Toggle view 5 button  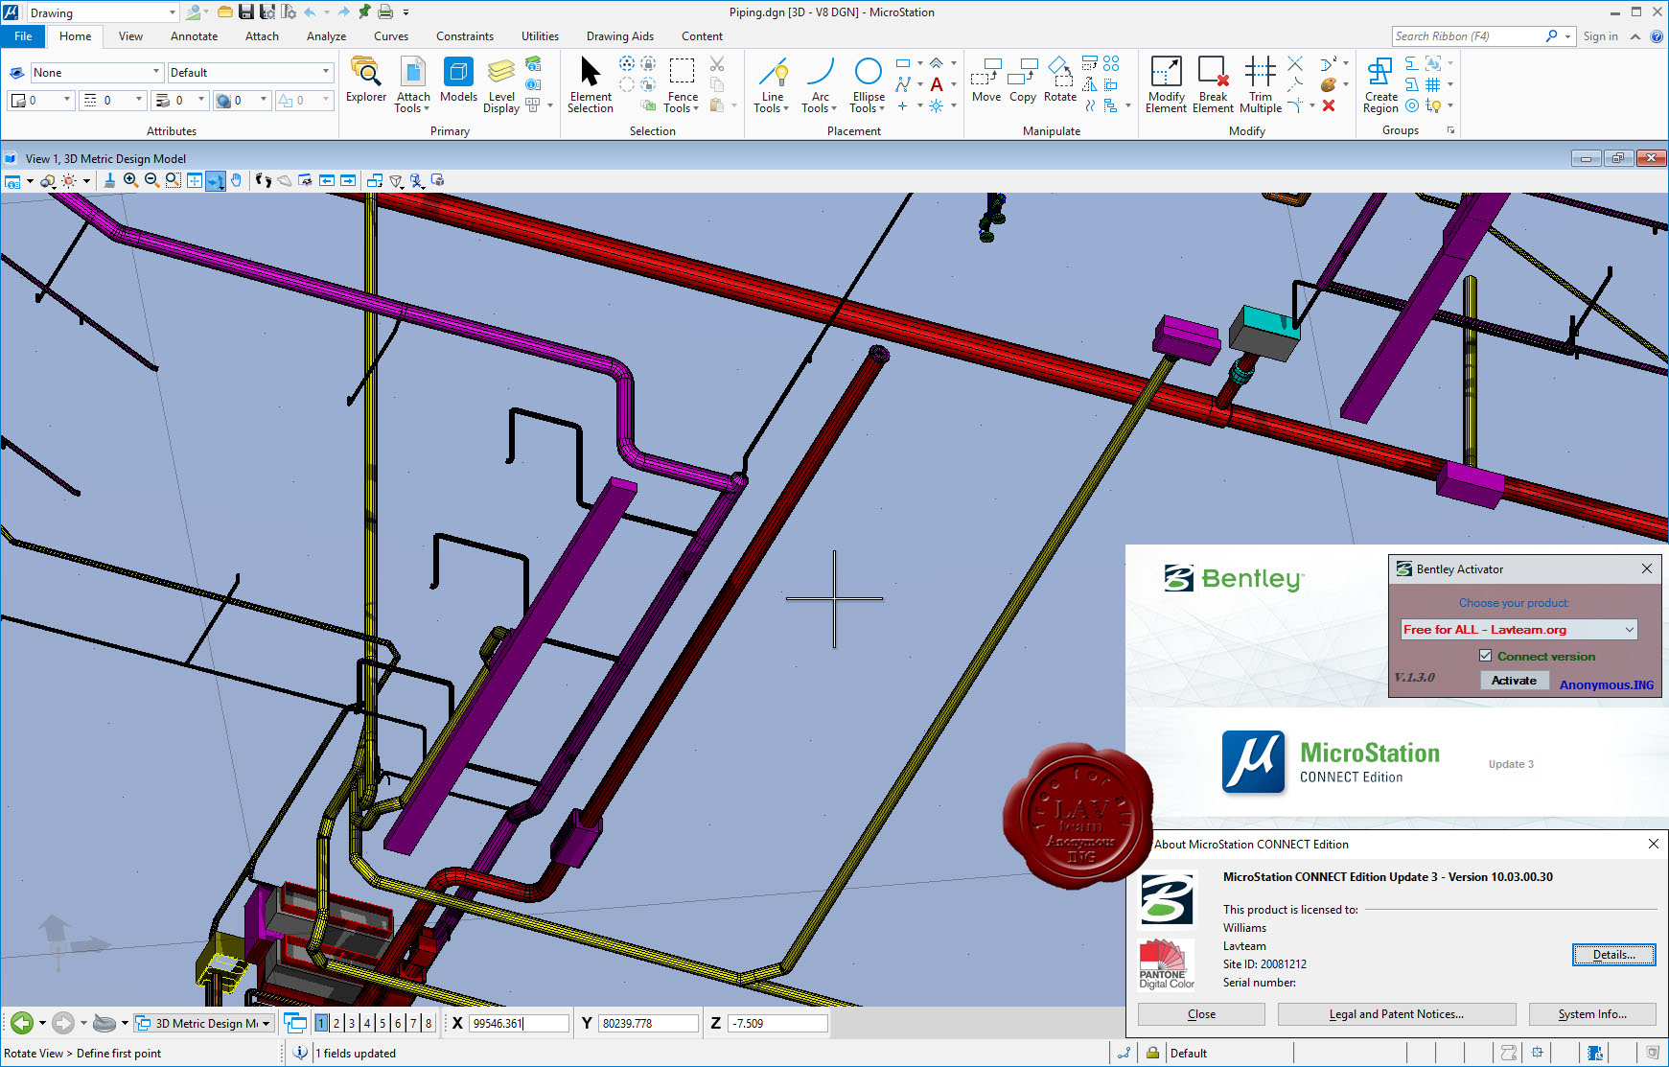(x=382, y=1023)
